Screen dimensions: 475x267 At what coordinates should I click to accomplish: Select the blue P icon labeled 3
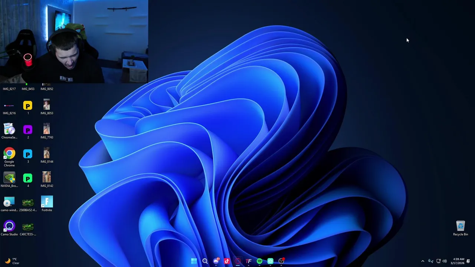tap(28, 154)
